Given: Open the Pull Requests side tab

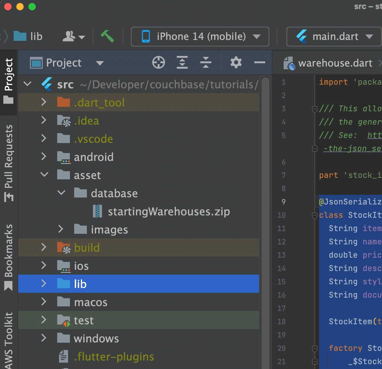Looking at the screenshot, I should coord(9,163).
